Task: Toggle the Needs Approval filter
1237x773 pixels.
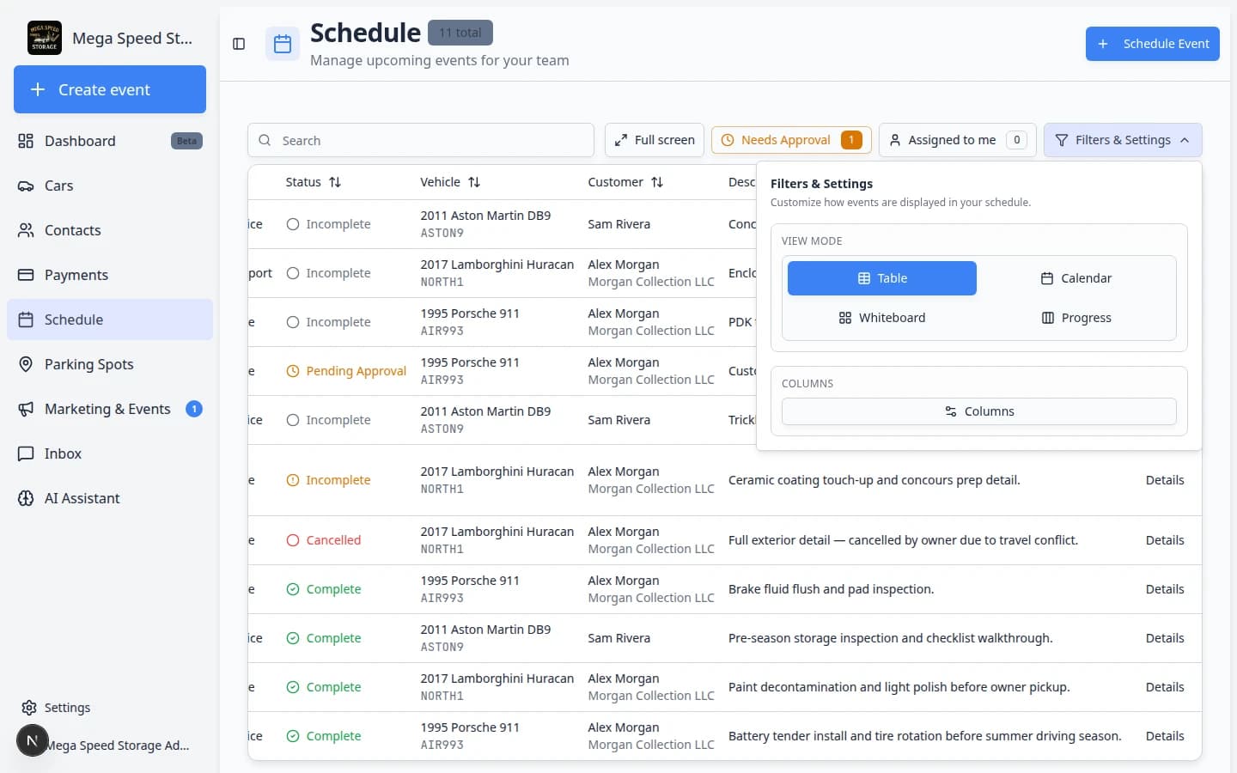Action: [791, 140]
